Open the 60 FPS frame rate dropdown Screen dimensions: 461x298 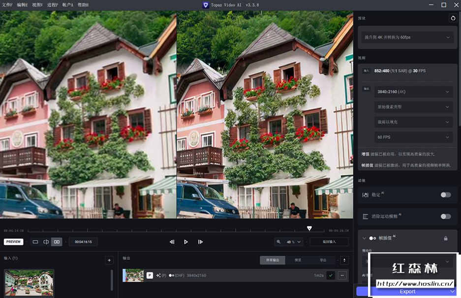coord(414,137)
